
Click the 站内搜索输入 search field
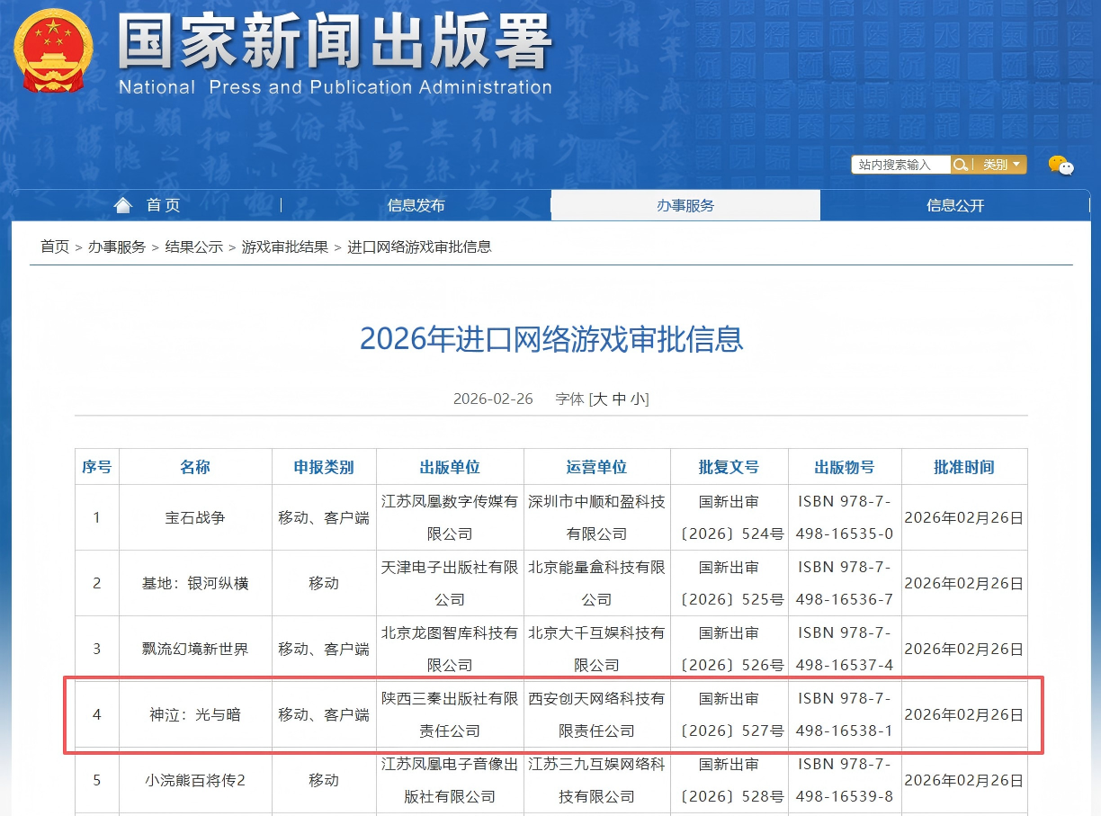tap(900, 165)
